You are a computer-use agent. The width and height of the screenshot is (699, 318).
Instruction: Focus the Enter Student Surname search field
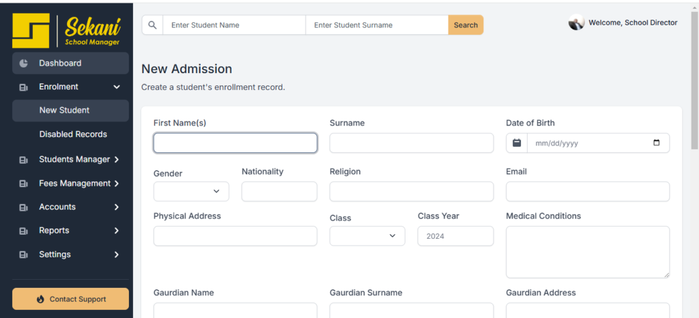click(x=377, y=25)
